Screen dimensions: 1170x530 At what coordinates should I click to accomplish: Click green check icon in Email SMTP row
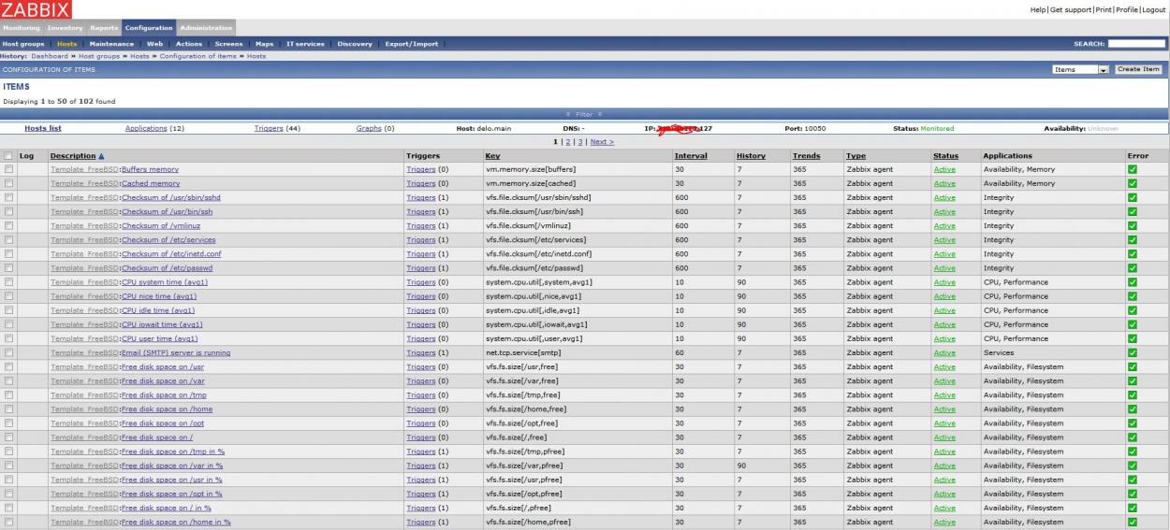(x=1132, y=352)
